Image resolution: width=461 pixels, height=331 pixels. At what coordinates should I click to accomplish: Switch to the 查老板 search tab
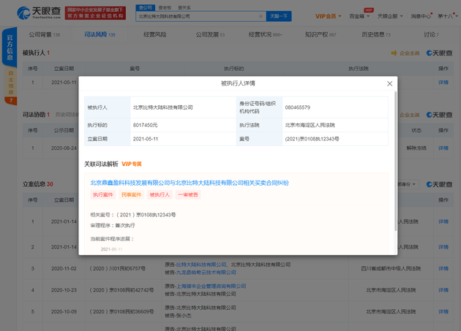[165, 7]
